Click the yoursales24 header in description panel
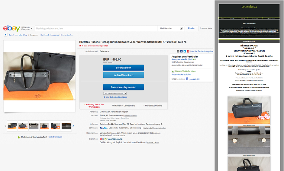The image size is (284, 171). pos(249,7)
